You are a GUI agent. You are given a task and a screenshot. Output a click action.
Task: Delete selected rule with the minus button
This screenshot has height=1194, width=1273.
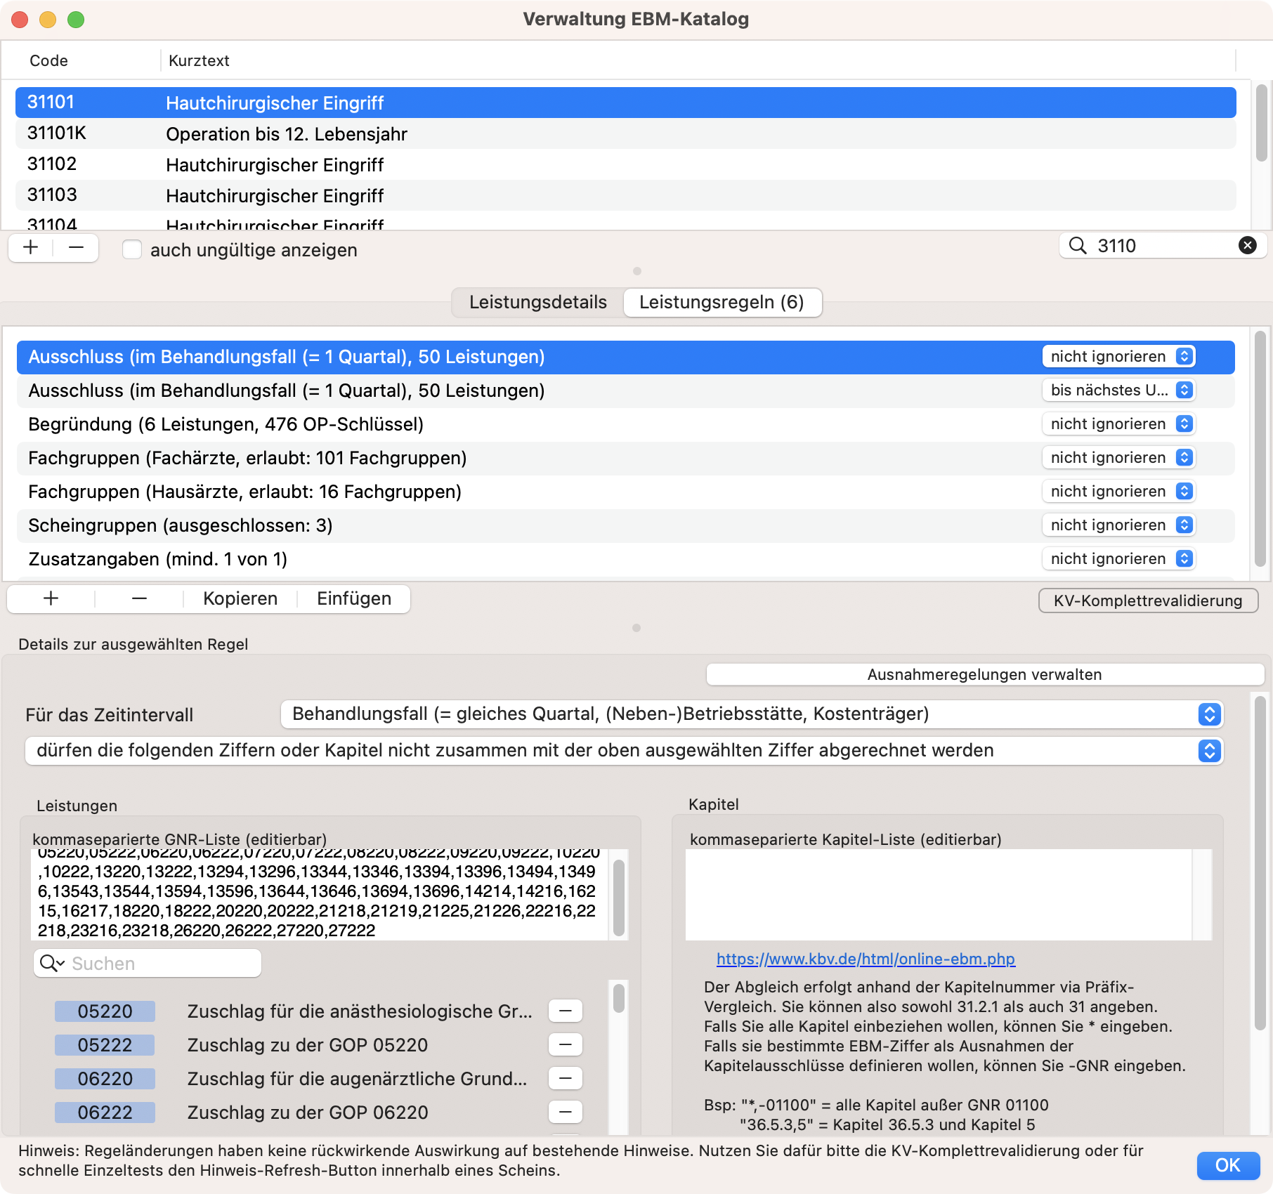(x=139, y=598)
